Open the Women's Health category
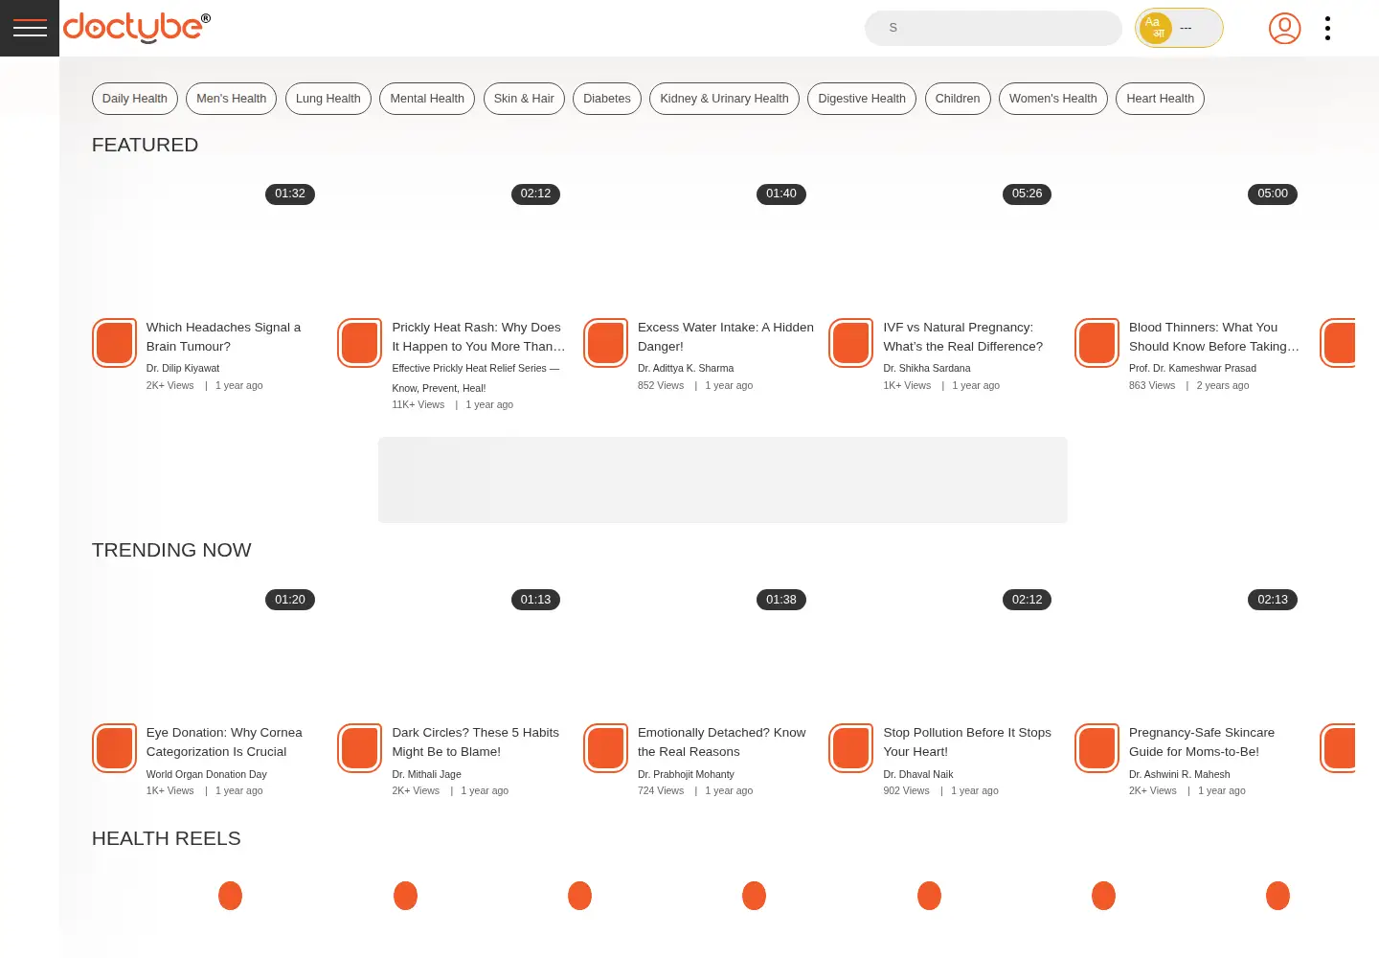 pos(1053,99)
